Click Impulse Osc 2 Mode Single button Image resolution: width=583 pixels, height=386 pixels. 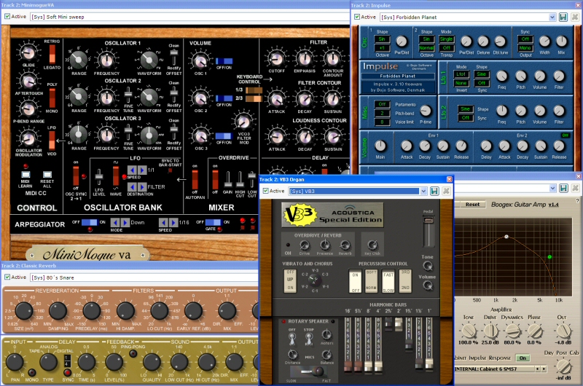tap(446, 39)
